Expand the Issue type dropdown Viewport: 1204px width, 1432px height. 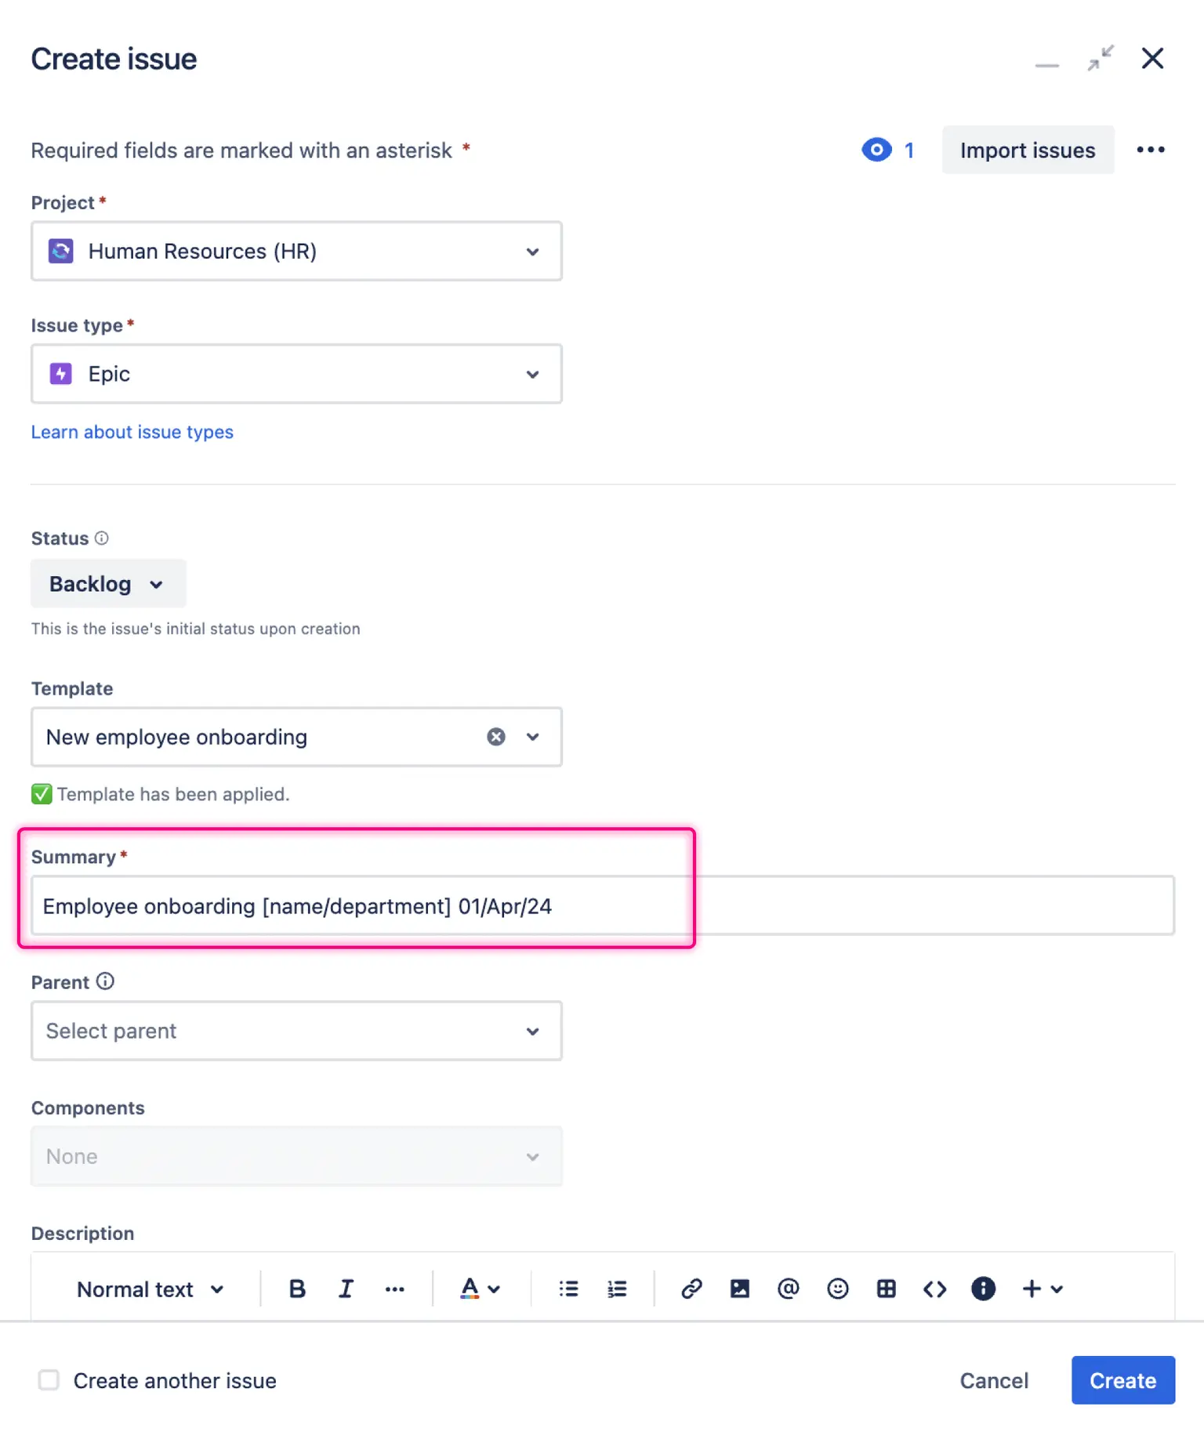[296, 374]
